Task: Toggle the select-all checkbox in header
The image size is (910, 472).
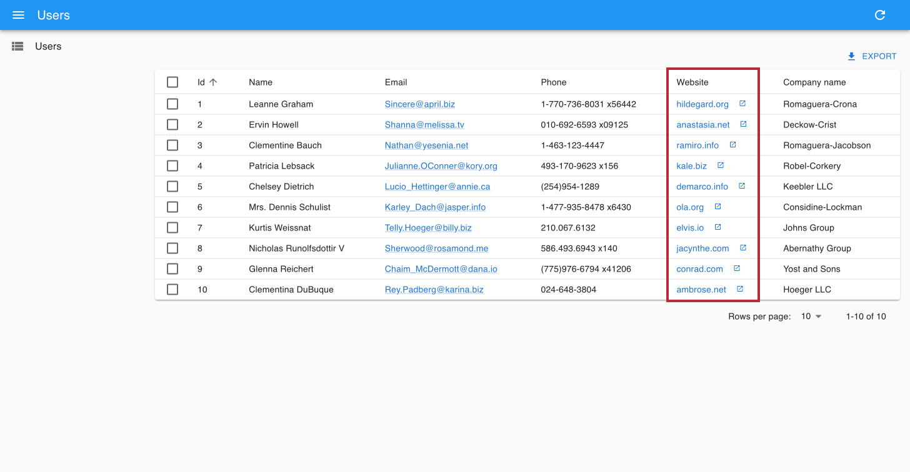Action: point(172,82)
